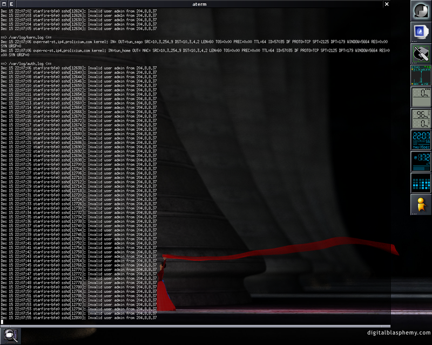Viewport: 432px width, 345px height.
Task: Click the sshd[12790] log line
Action: tap(79, 300)
